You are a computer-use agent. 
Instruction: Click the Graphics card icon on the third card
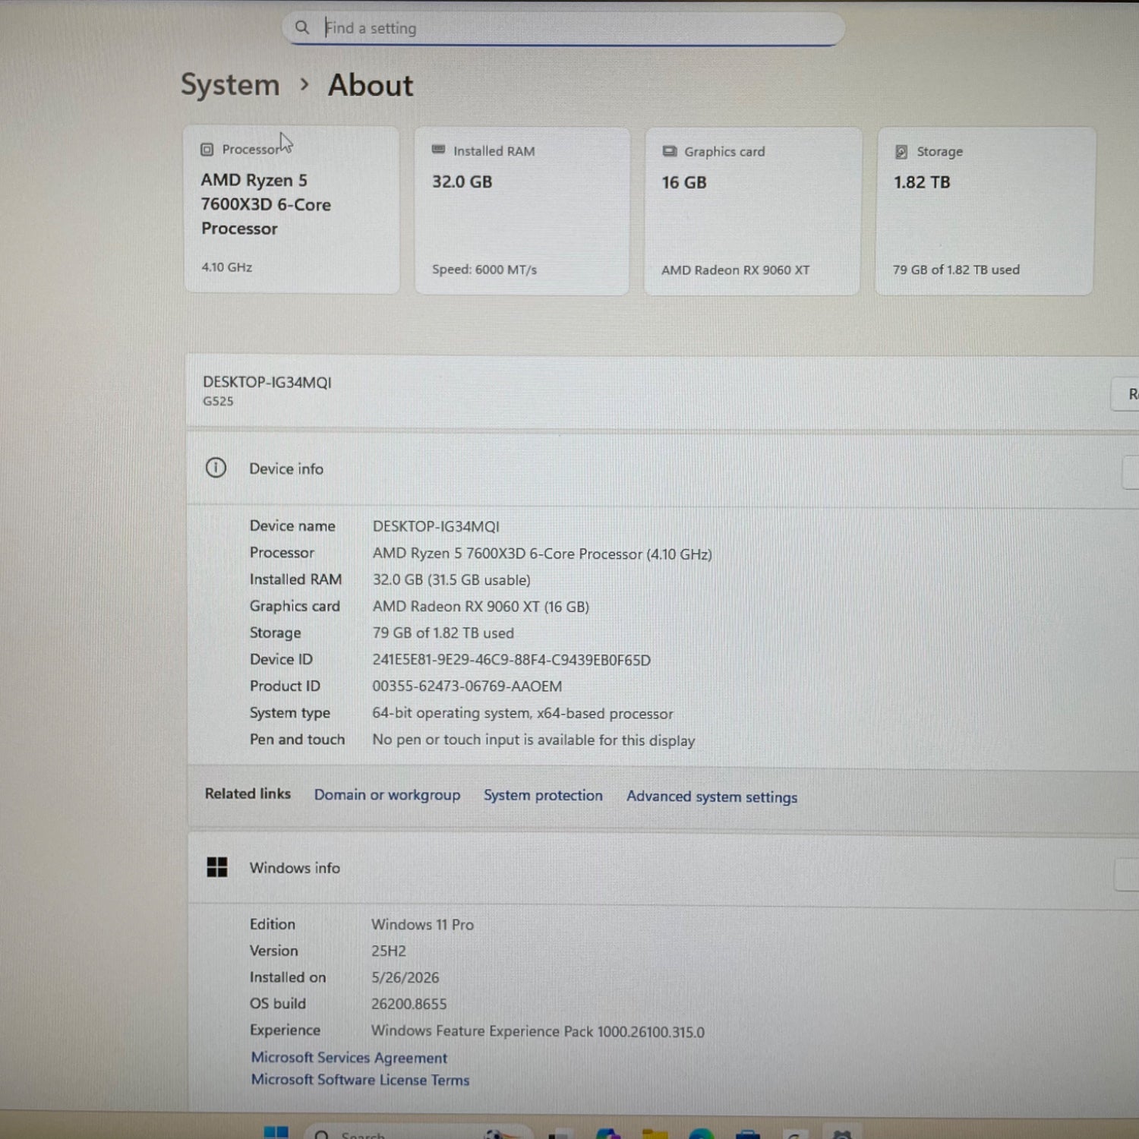[x=669, y=151]
